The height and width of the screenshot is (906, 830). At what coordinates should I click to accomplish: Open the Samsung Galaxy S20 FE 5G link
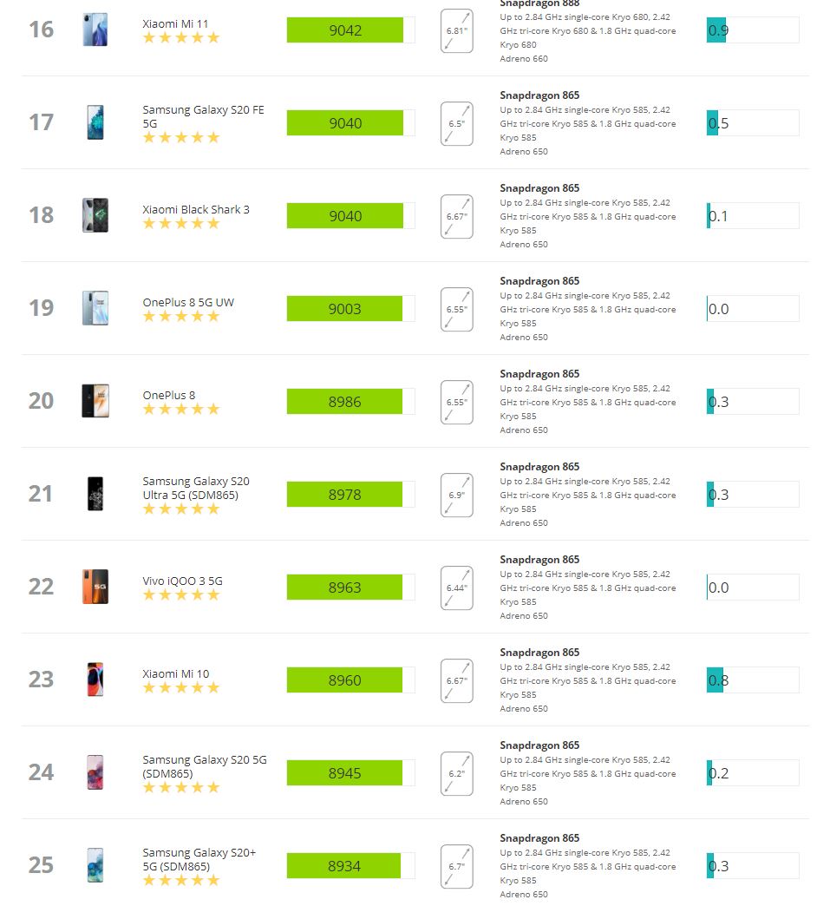tap(203, 116)
